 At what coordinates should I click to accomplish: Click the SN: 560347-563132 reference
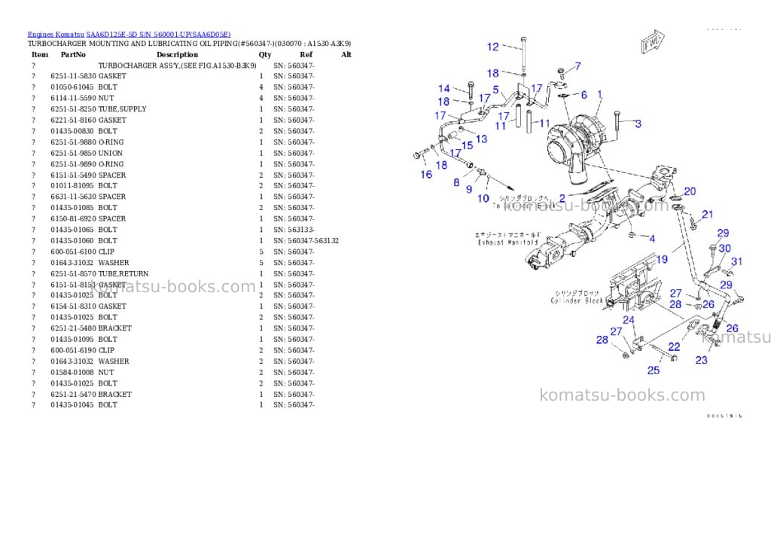click(x=306, y=241)
